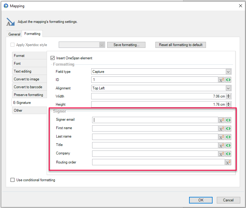The height and width of the screenshot is (208, 246).
Task: Click Reset all formatting to default
Action: click(x=181, y=45)
